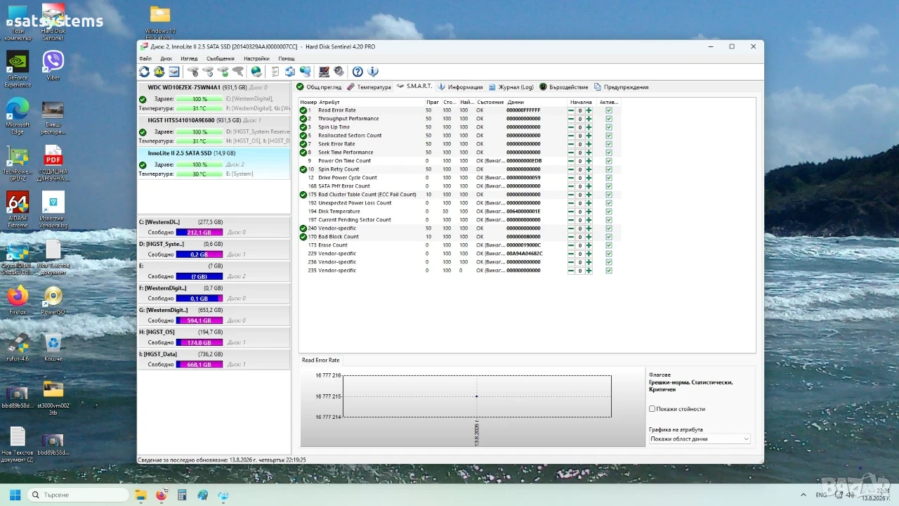This screenshot has height=506, width=899.
Task: Click the yellow warning triangle toolbar icon
Action: click(x=159, y=72)
